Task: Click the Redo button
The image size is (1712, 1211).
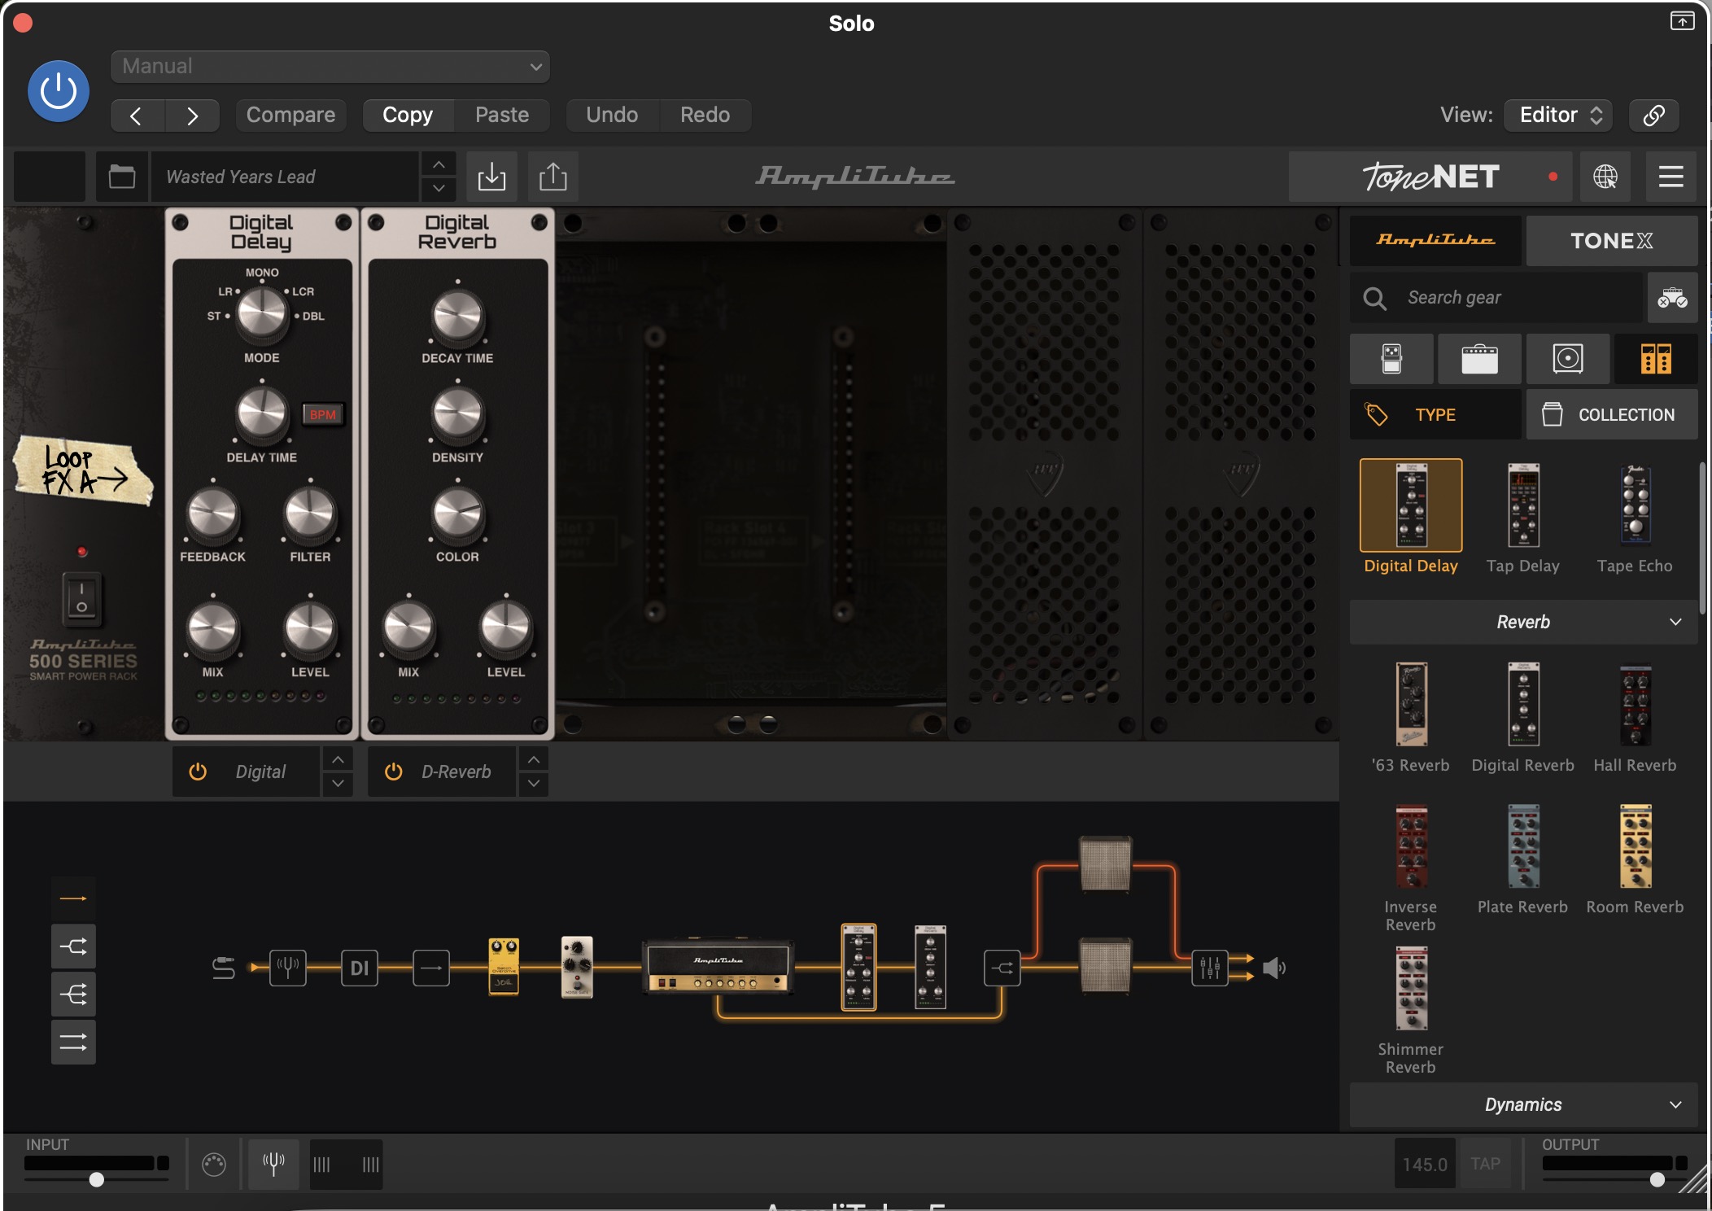Action: (705, 115)
